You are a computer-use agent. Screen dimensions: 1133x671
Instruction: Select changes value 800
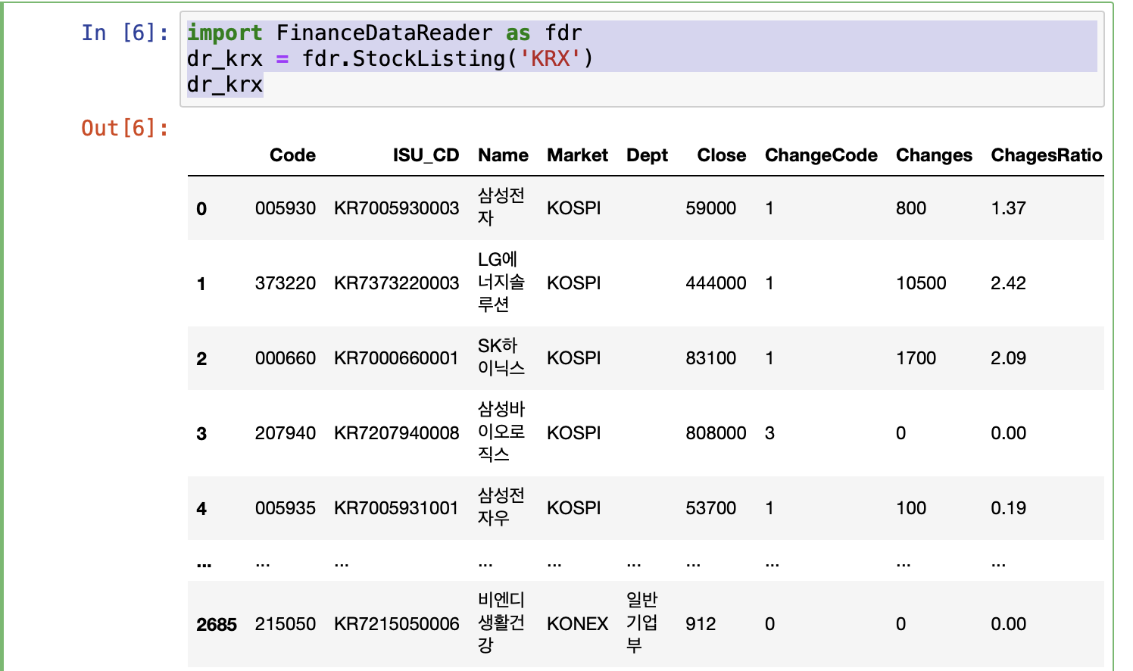911,208
